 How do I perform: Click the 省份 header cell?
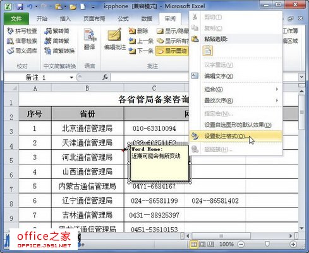(87, 114)
